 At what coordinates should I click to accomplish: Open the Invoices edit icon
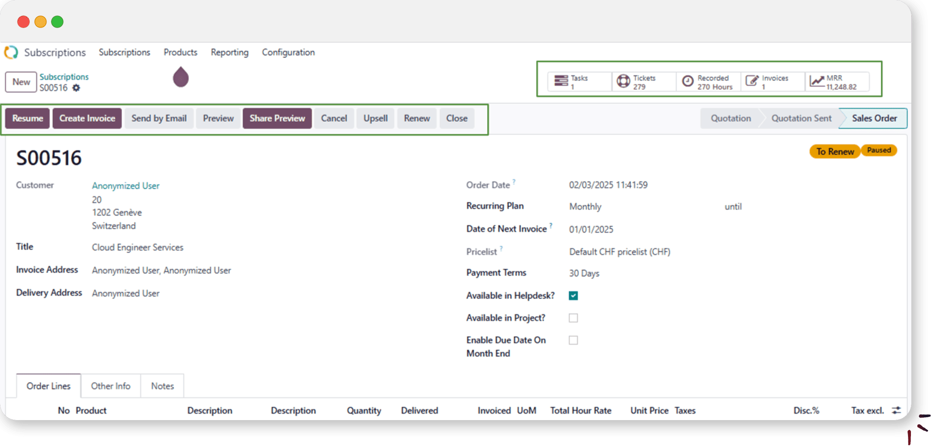[752, 81]
